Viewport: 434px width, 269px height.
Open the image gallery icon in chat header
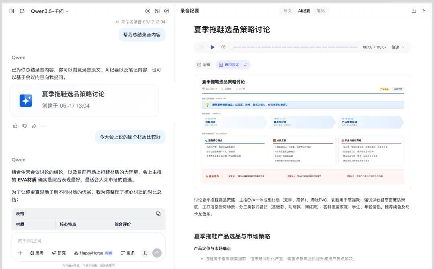tap(157, 11)
